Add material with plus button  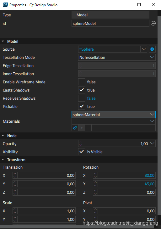point(82,128)
